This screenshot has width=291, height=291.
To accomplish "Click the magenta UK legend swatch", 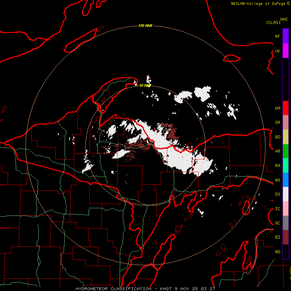I will 286,51.
